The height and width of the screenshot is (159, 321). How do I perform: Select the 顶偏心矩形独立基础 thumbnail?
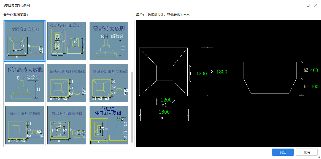tap(109, 83)
